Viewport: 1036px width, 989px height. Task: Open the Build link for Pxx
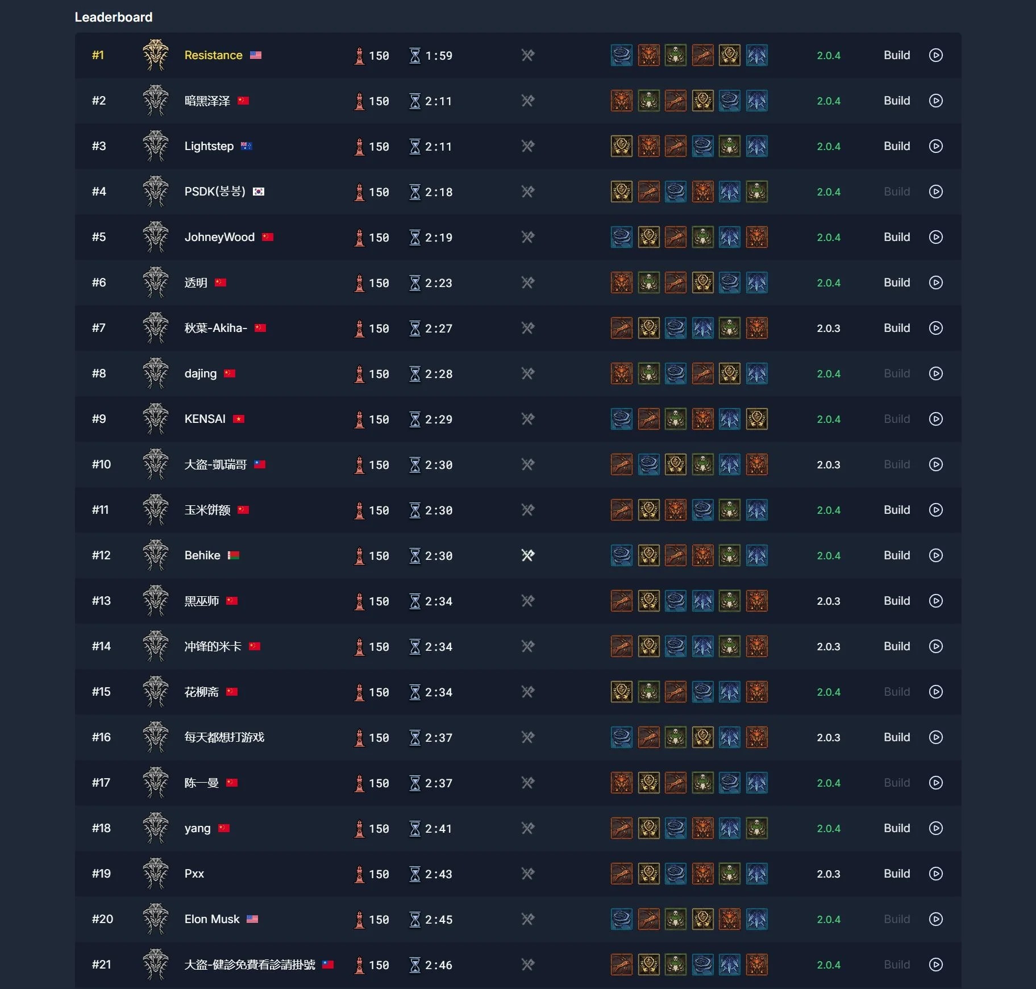click(896, 874)
